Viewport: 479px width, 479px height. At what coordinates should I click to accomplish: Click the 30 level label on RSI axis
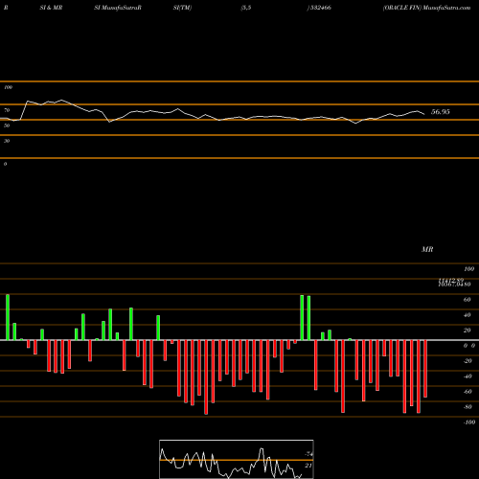pos(7,141)
